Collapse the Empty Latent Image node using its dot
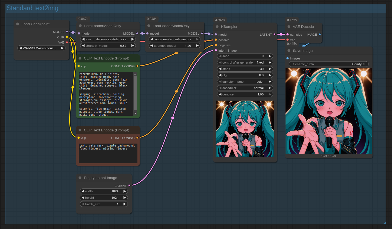 pyautogui.click(x=80, y=178)
